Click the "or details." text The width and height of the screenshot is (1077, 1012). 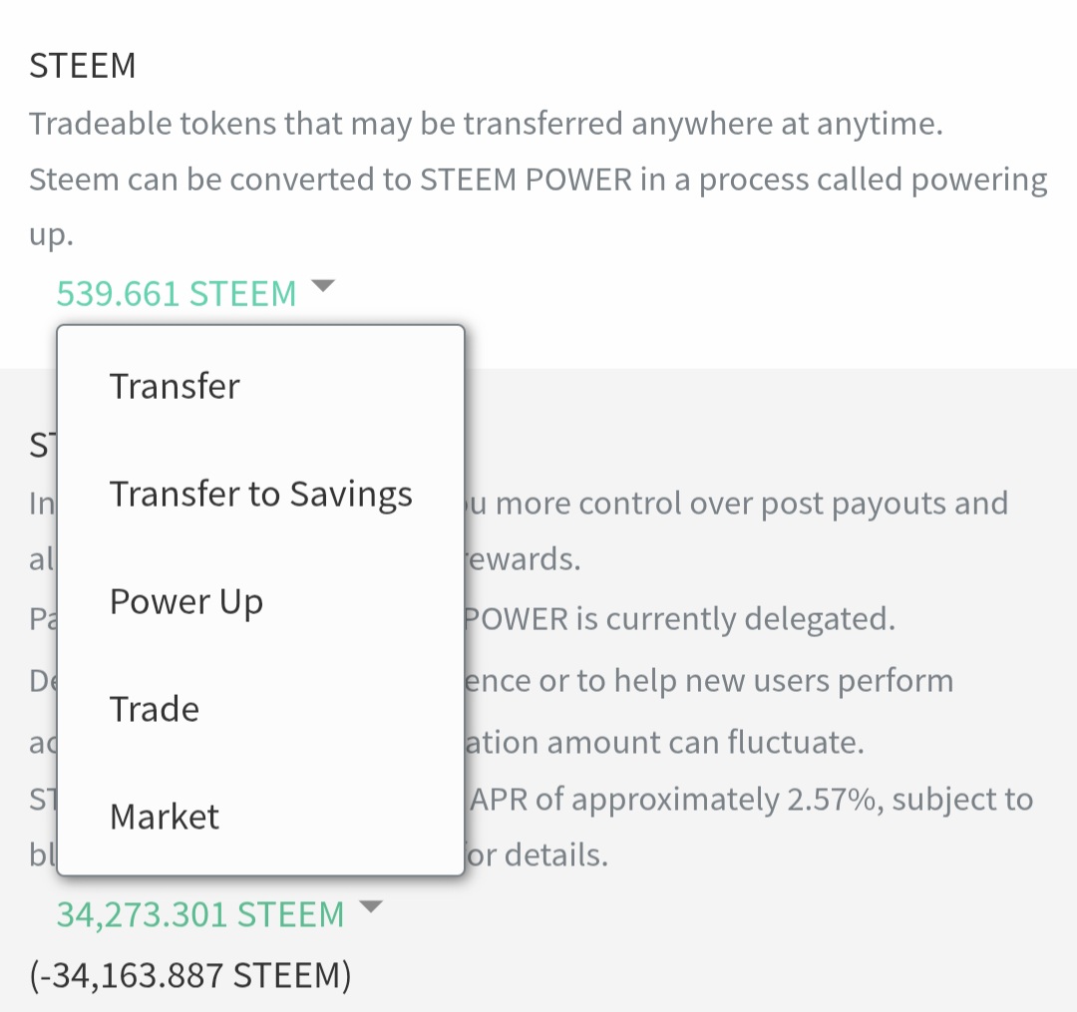point(538,856)
